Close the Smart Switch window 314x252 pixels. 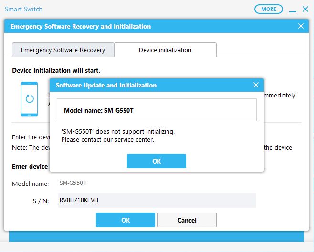(305, 9)
